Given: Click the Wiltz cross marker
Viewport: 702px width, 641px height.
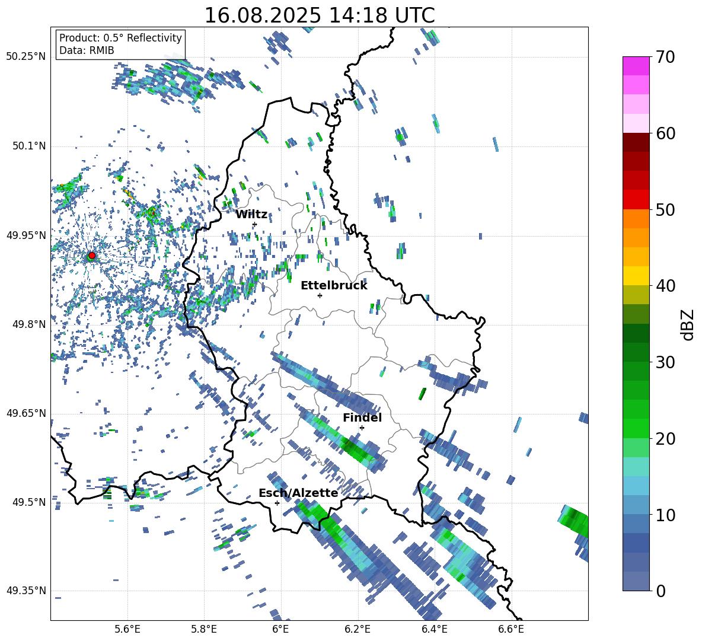Looking at the screenshot, I should [254, 224].
